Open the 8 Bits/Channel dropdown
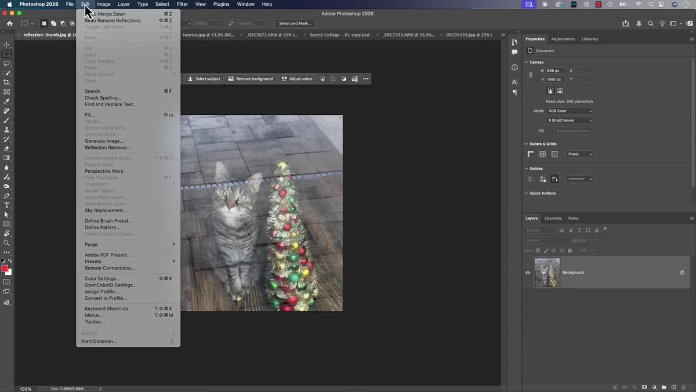Image resolution: width=696 pixels, height=392 pixels. pyautogui.click(x=570, y=121)
